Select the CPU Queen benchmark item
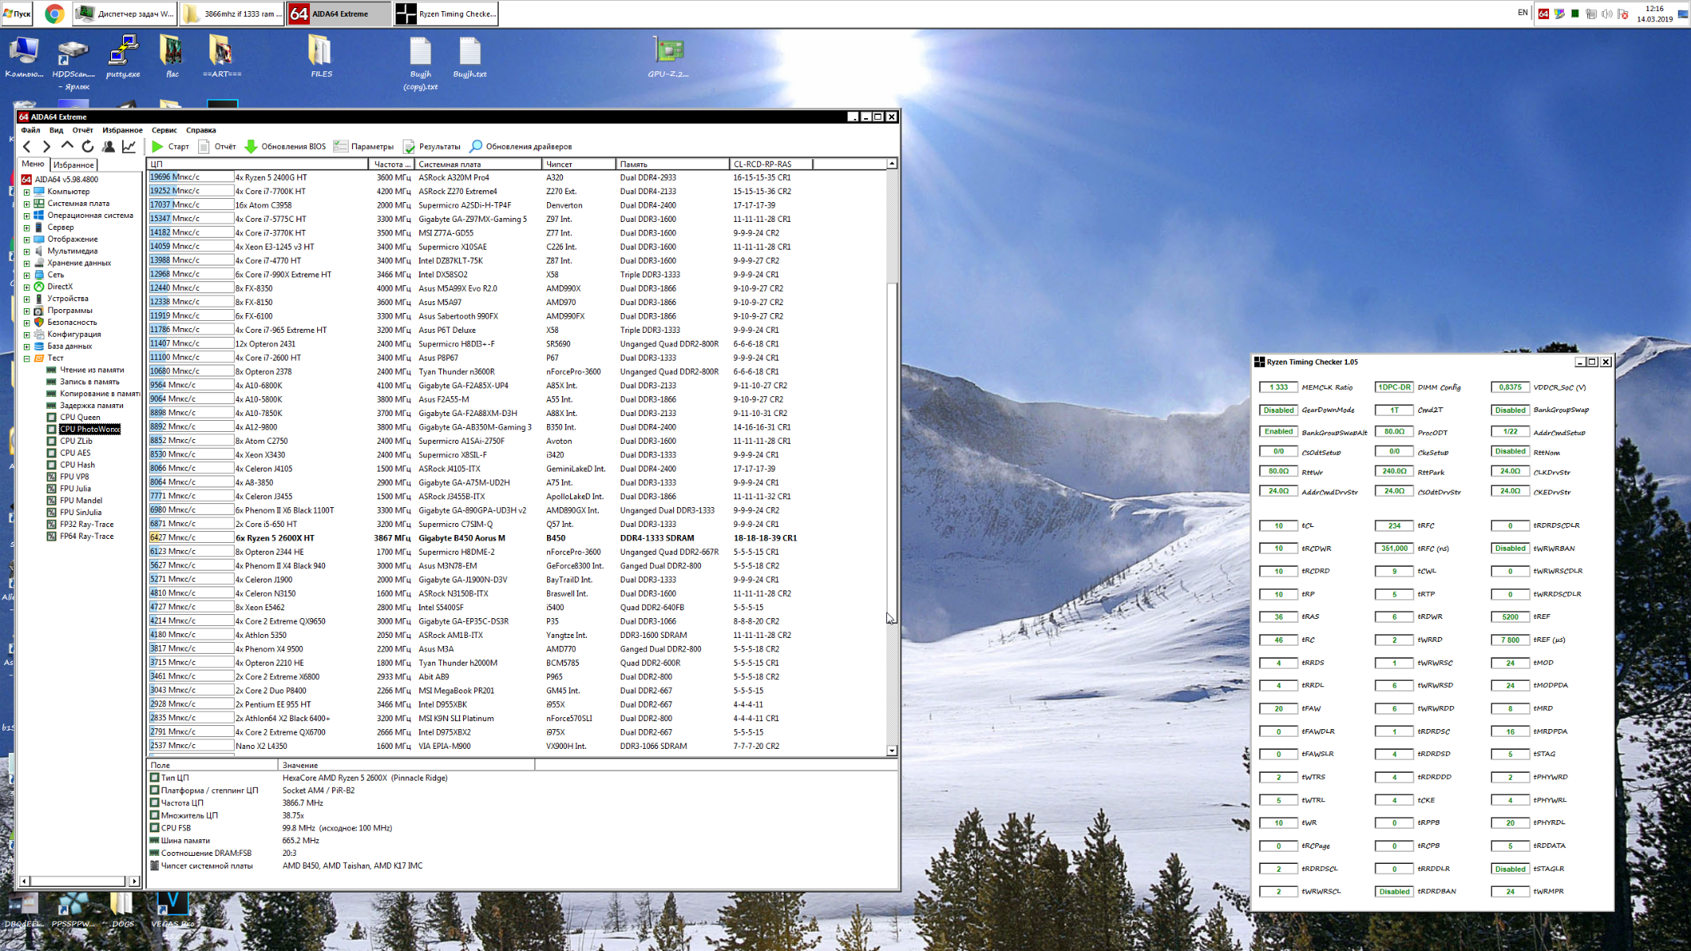The height and width of the screenshot is (951, 1691). (79, 417)
